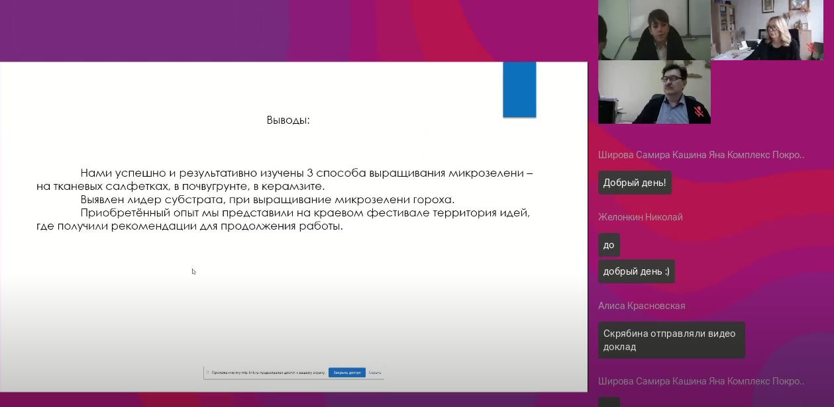The image size is (834, 407).
Task: Click muted microphone icon on man's video
Action: coord(698,111)
